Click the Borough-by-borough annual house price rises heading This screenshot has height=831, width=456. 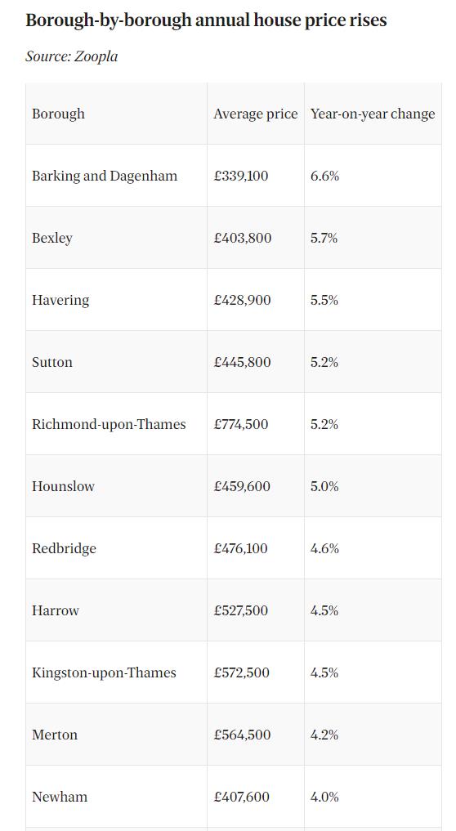coord(206,20)
